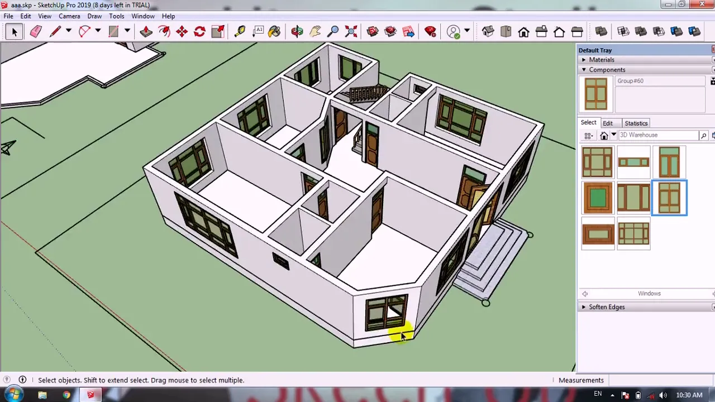Choose the Line pencil tool
The height and width of the screenshot is (402, 715).
coord(55,32)
